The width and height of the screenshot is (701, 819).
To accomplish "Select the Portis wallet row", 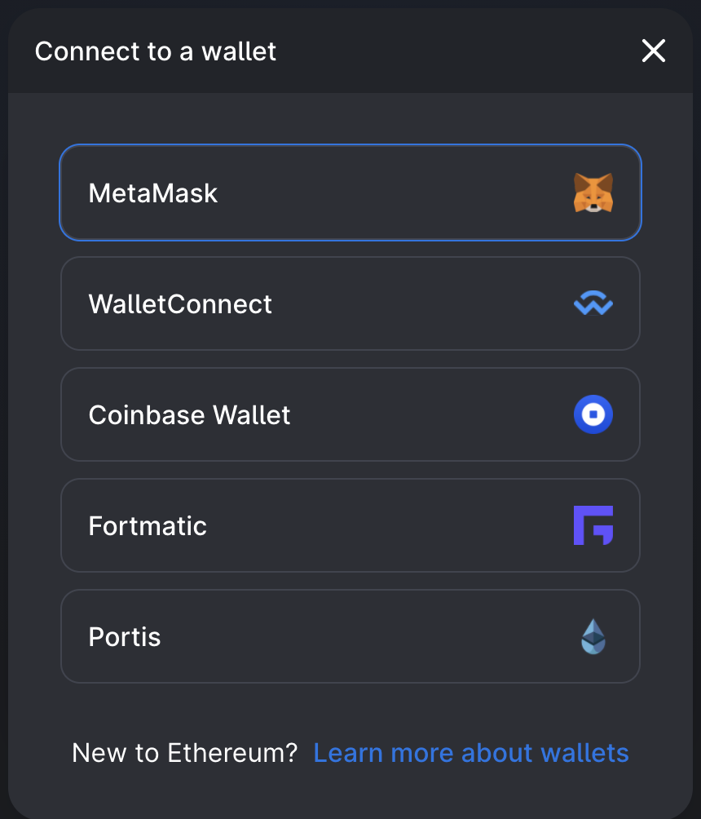I will [x=350, y=636].
